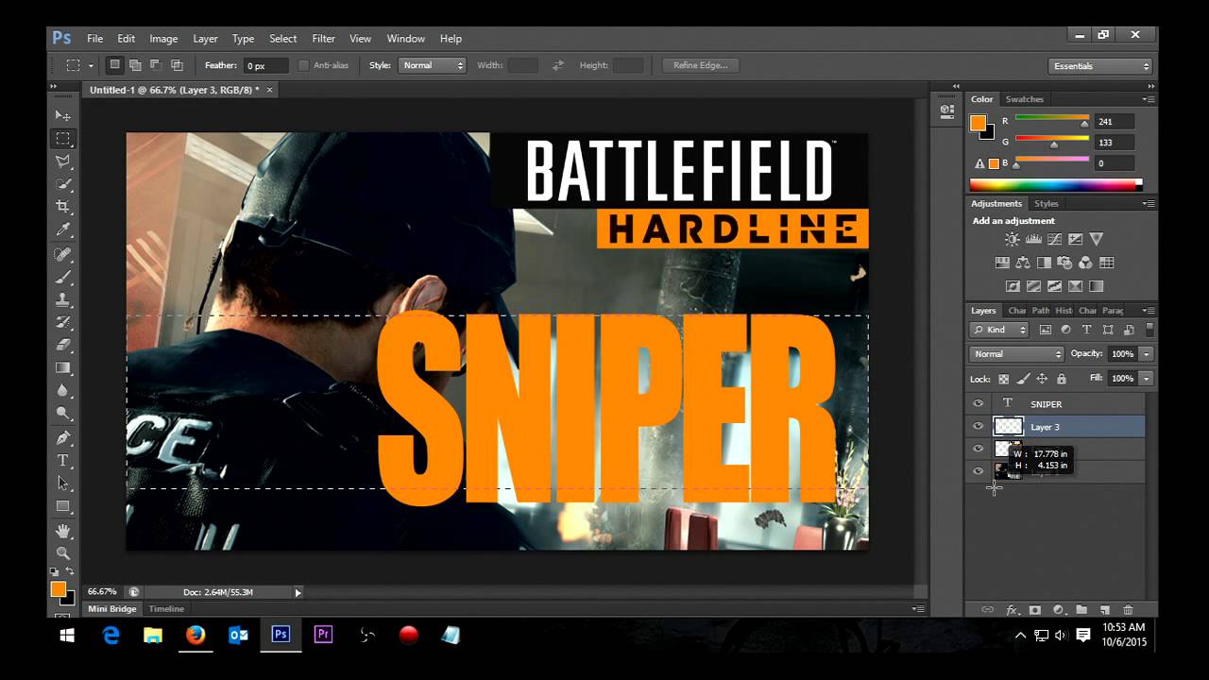
Task: Select the Crop tool
Action: 63,207
